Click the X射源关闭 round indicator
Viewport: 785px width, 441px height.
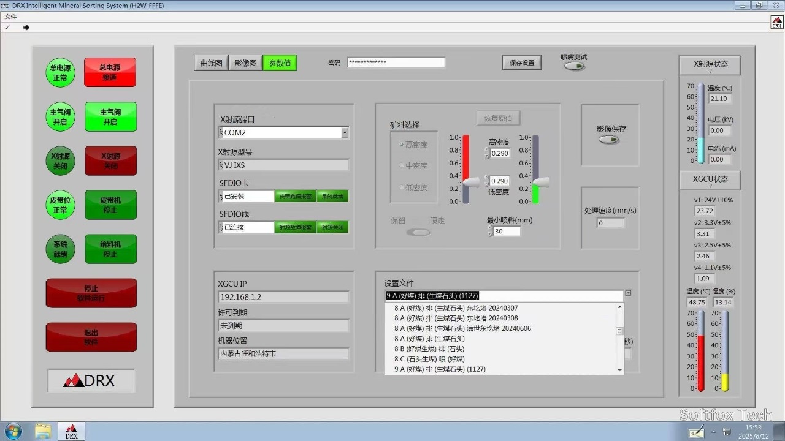(x=59, y=160)
